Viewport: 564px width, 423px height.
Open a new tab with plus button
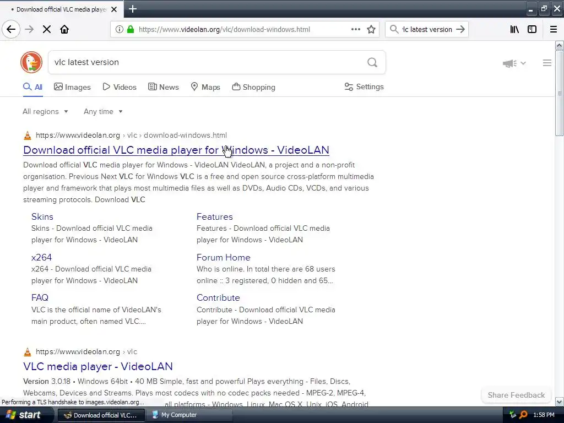coord(133,9)
